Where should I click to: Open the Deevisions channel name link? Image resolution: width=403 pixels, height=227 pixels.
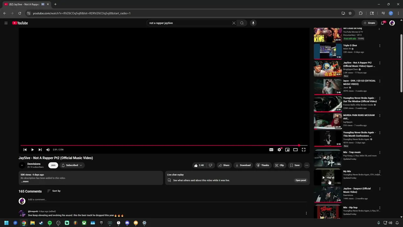tap(34, 164)
